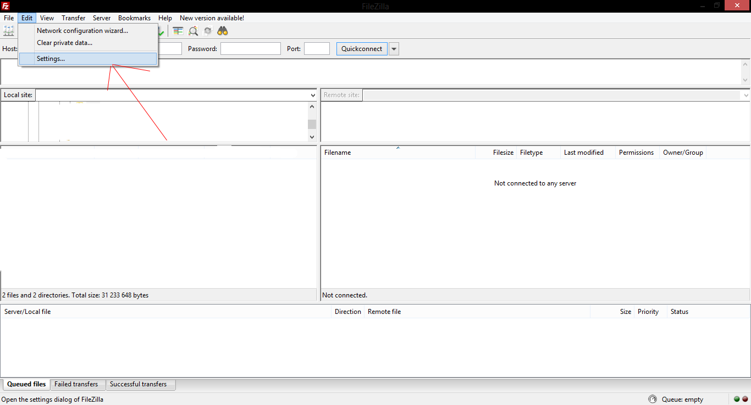Open the Transfer menu
This screenshot has height=405, width=751.
(73, 18)
